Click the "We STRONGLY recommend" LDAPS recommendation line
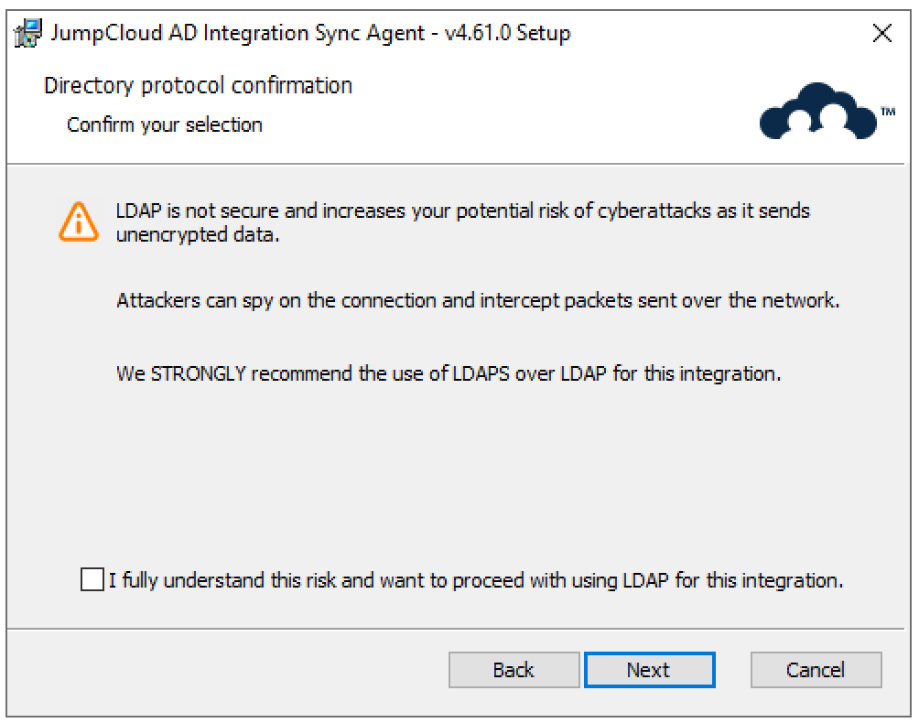 [449, 374]
